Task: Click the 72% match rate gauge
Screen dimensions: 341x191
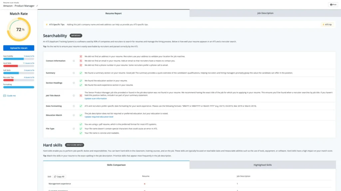Action: coord(19,30)
